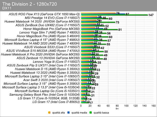This screenshot has width=157, height=117.
Task: Select LG Gram 17 (Core i5-1035G4) label
Action: pyautogui.click(x=49, y=98)
